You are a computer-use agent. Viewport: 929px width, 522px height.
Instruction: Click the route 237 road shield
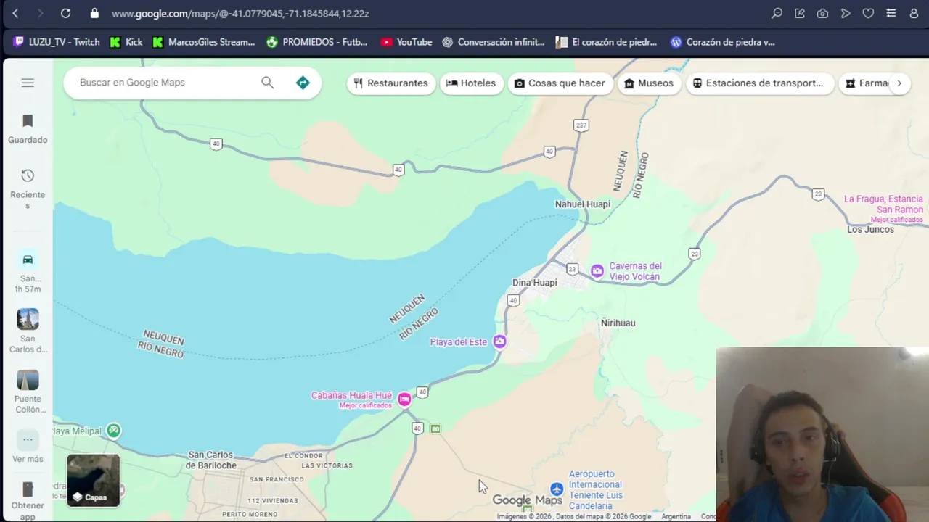(x=581, y=125)
